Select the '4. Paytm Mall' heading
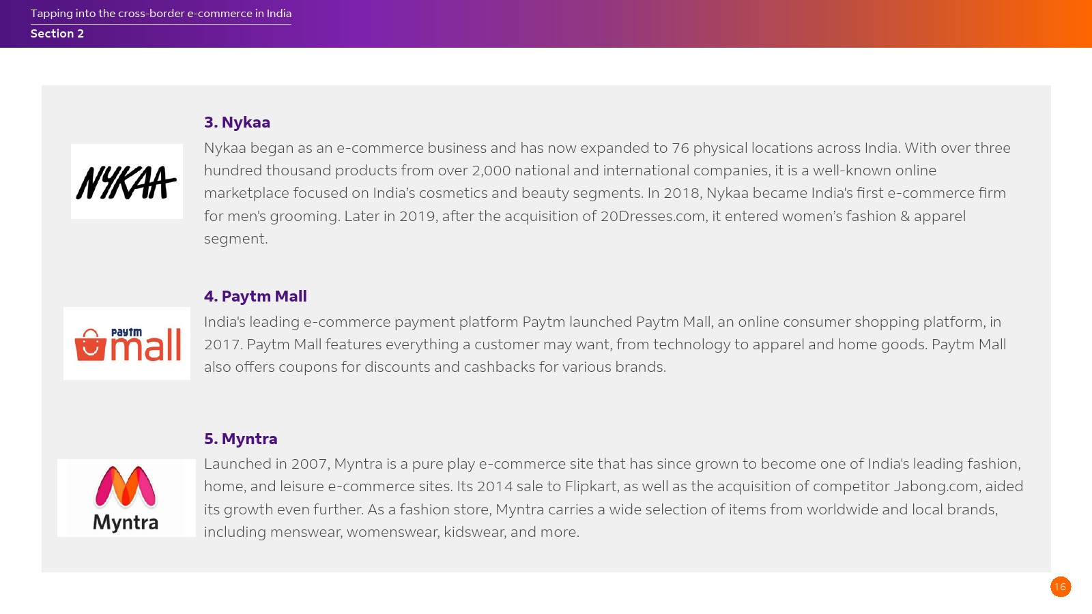 click(255, 297)
